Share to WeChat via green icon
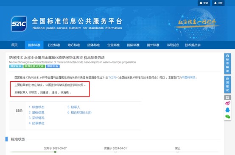 227,116
